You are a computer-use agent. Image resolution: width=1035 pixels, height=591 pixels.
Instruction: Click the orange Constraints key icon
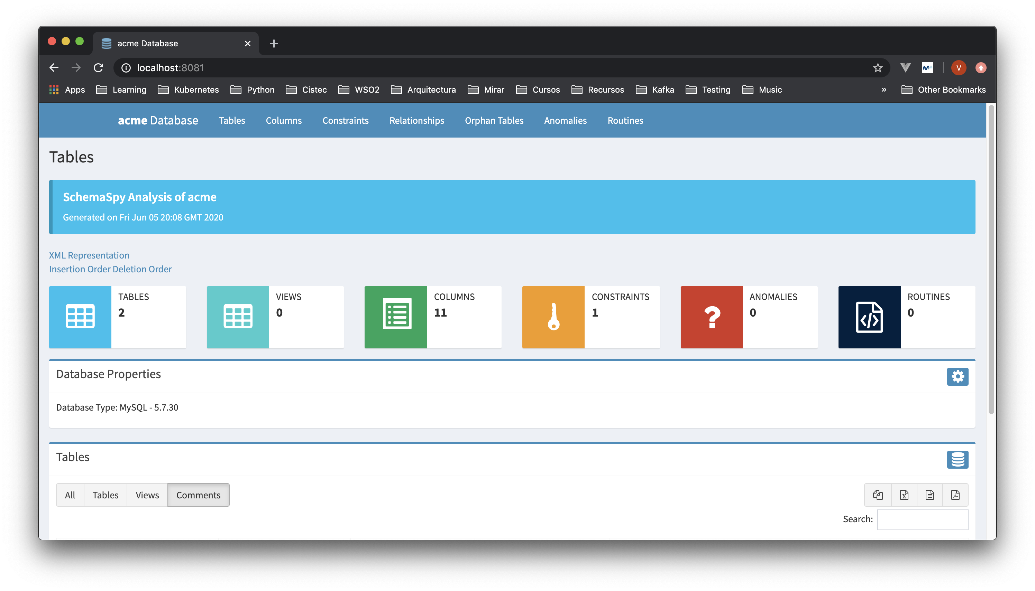point(553,317)
